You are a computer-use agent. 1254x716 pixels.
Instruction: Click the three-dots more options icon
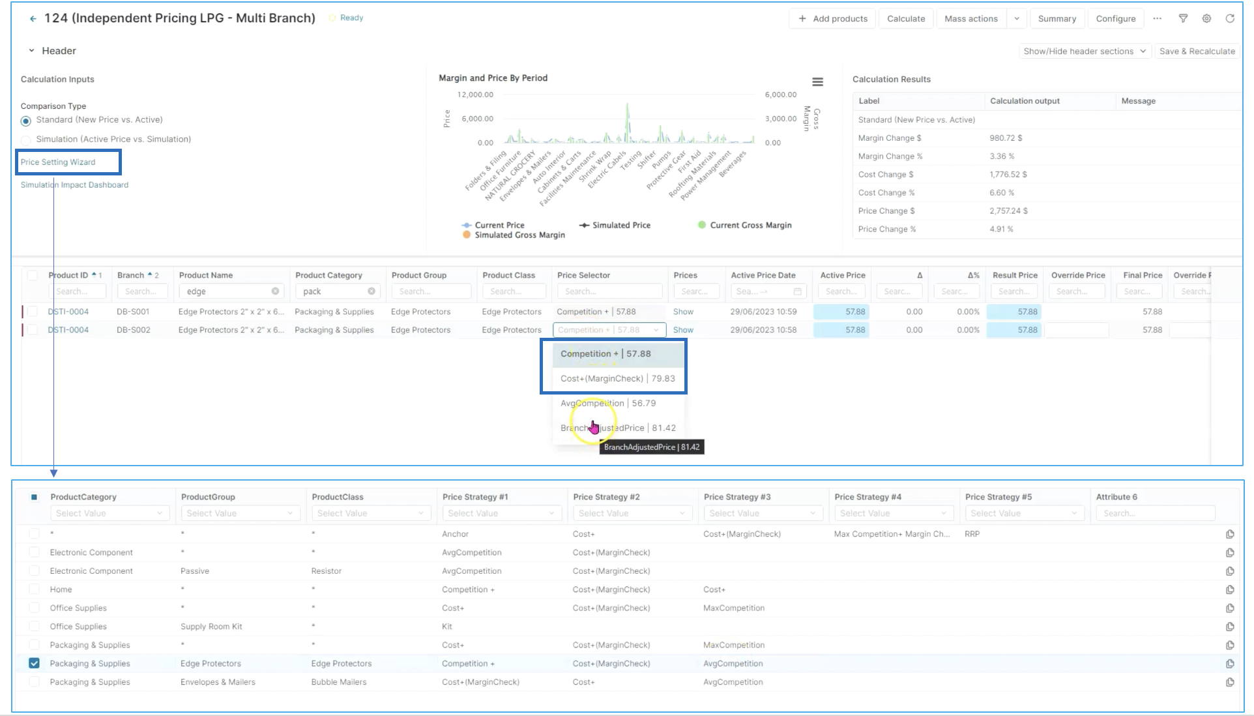(x=1157, y=19)
